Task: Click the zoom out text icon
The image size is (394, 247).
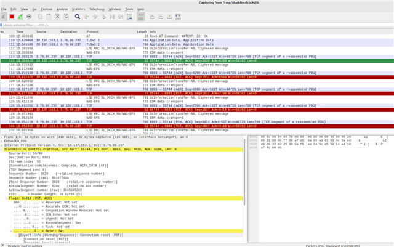Action: tap(161, 17)
